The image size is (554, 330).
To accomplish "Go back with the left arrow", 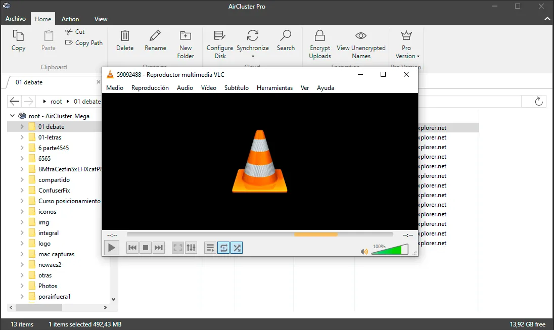I will coord(15,102).
